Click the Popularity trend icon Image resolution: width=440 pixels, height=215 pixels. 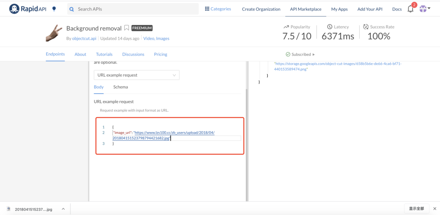click(286, 27)
